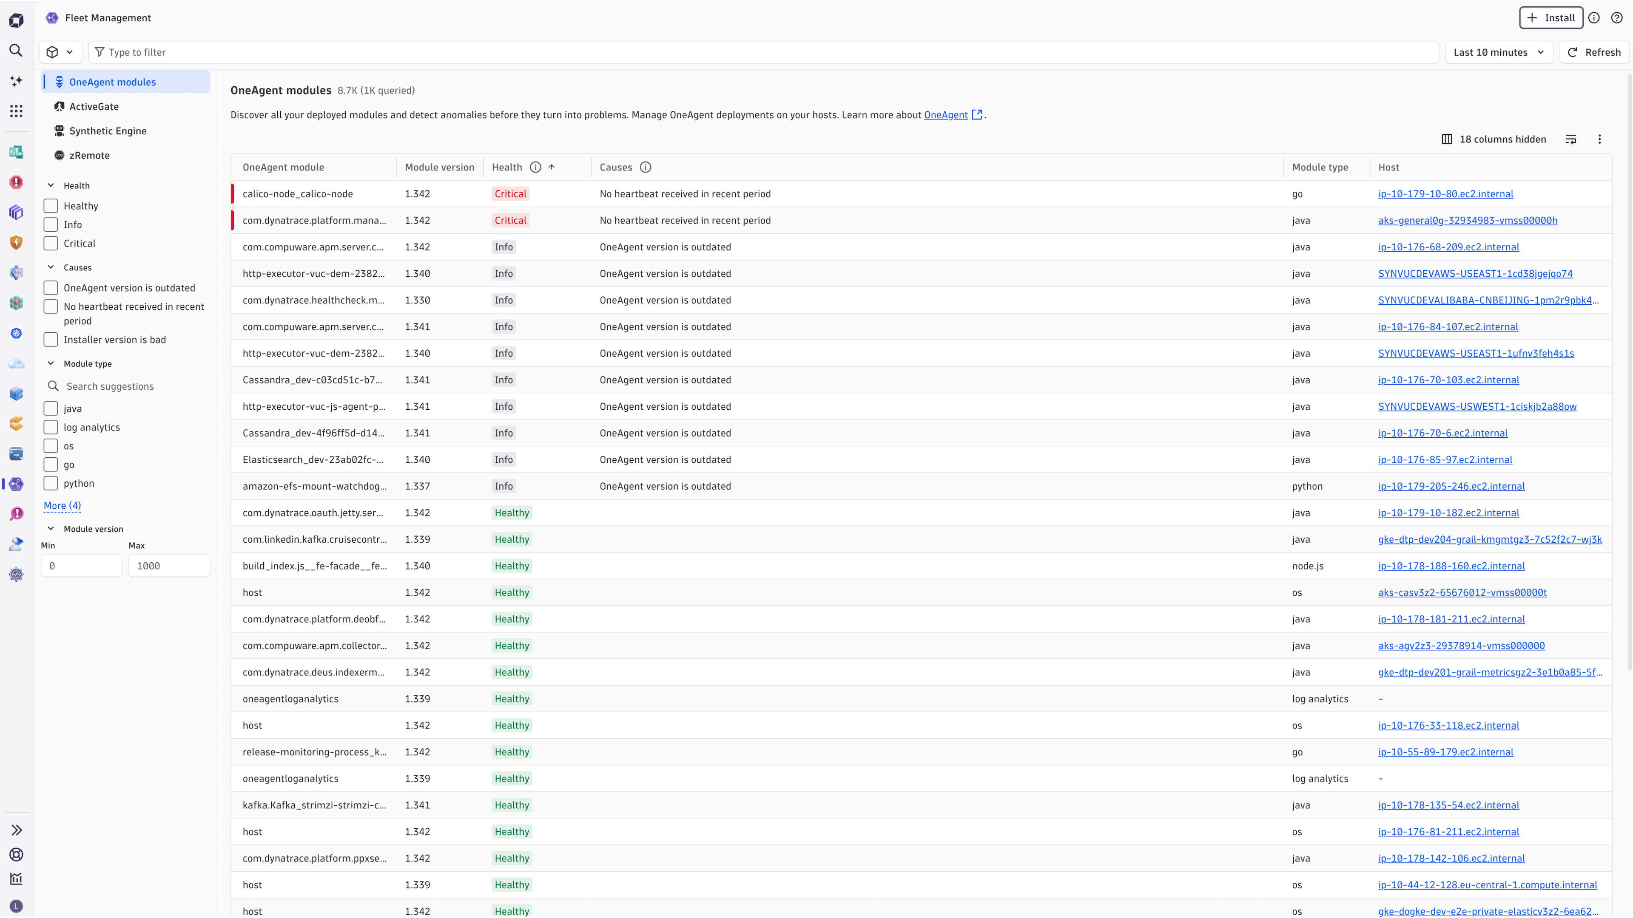
Task: Click the Dynatrace logo icon
Action: 16,20
